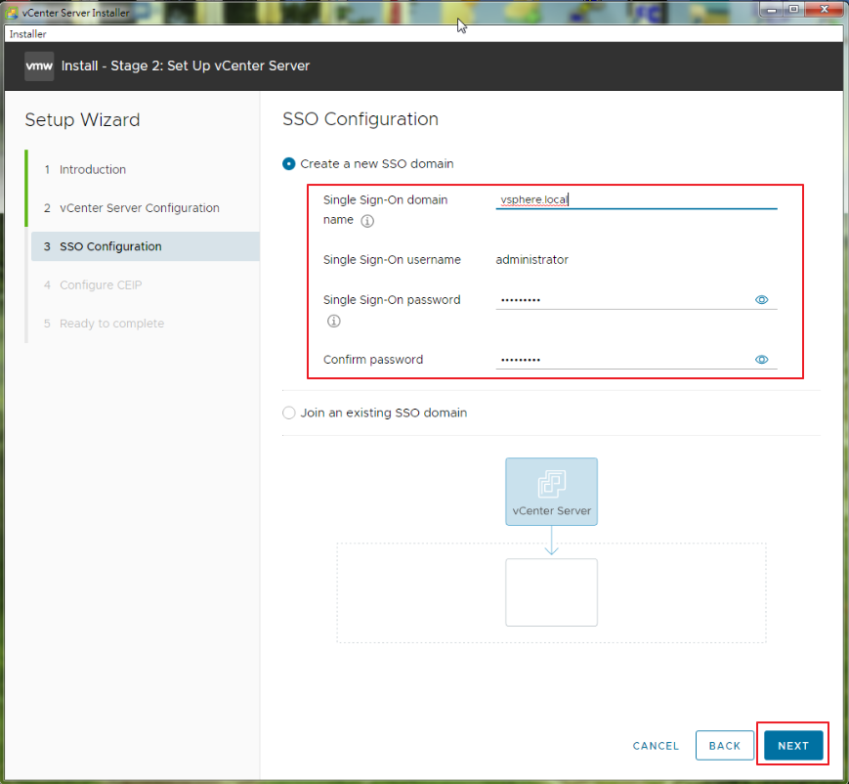849x784 pixels.
Task: Open the Installer menu
Action: (x=27, y=34)
